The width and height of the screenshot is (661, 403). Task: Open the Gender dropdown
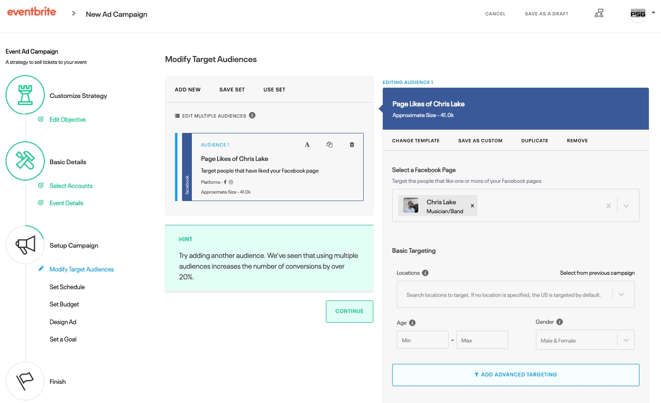click(x=626, y=340)
